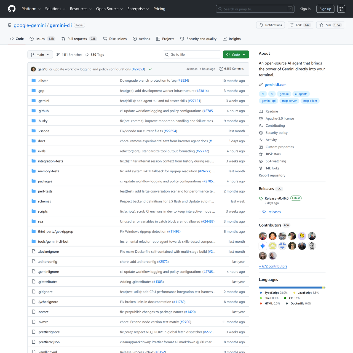Open the Insights tab
The height and width of the screenshot is (353, 353).
232,39
